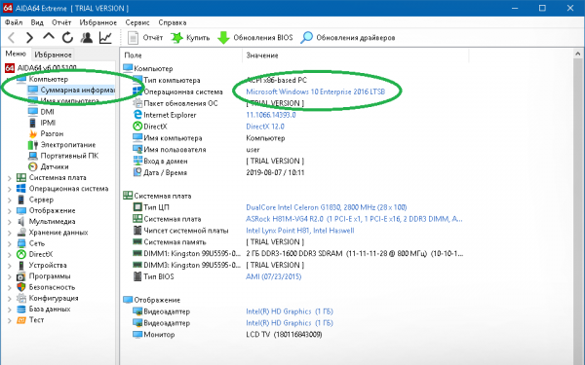The width and height of the screenshot is (585, 365).
Task: Open the user profile toolbar icon
Action: (87, 38)
